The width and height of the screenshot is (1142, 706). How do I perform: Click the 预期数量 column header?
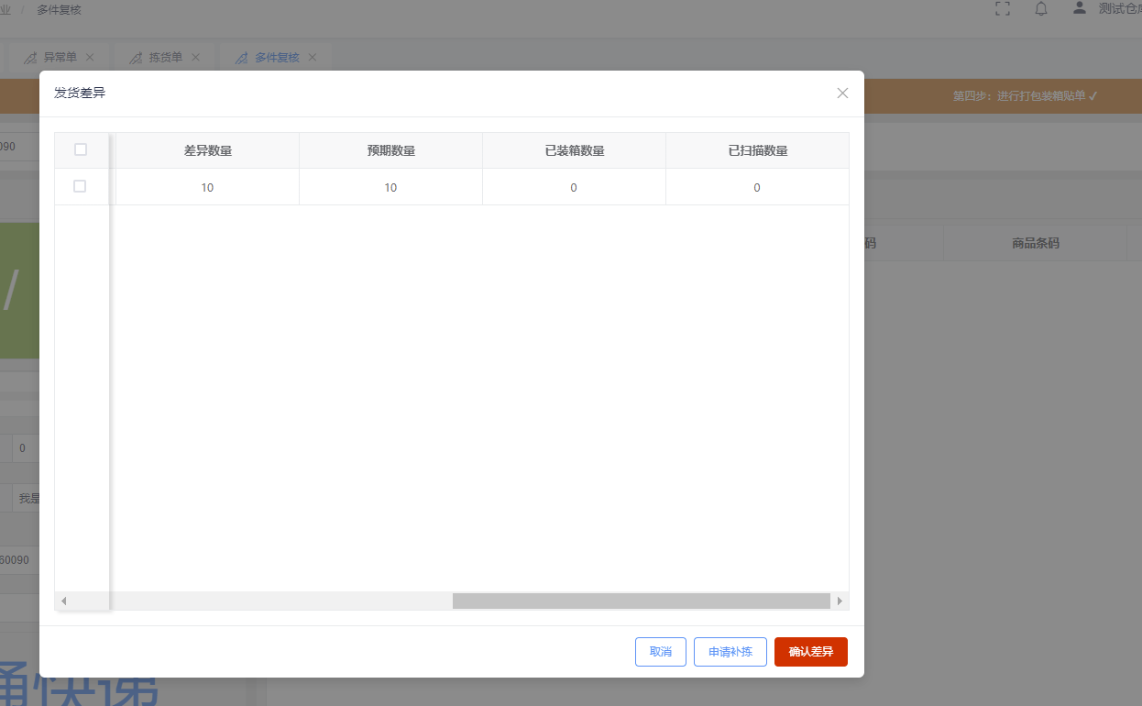[x=391, y=150]
